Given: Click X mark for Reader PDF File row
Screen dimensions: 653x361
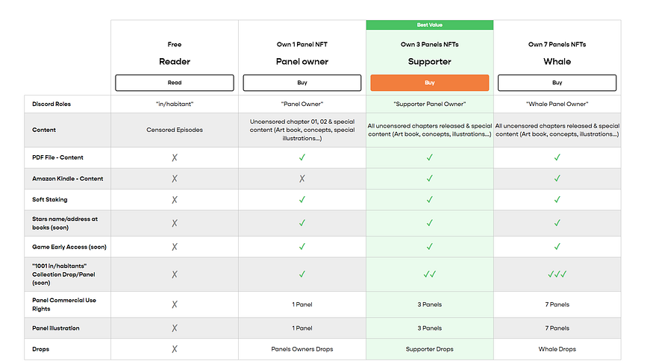Looking at the screenshot, I should point(175,157).
